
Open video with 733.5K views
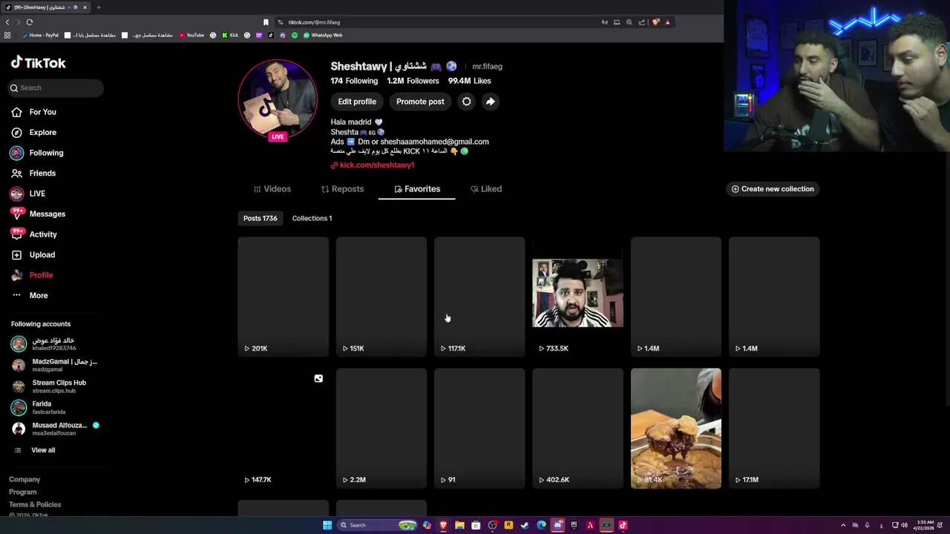(577, 297)
